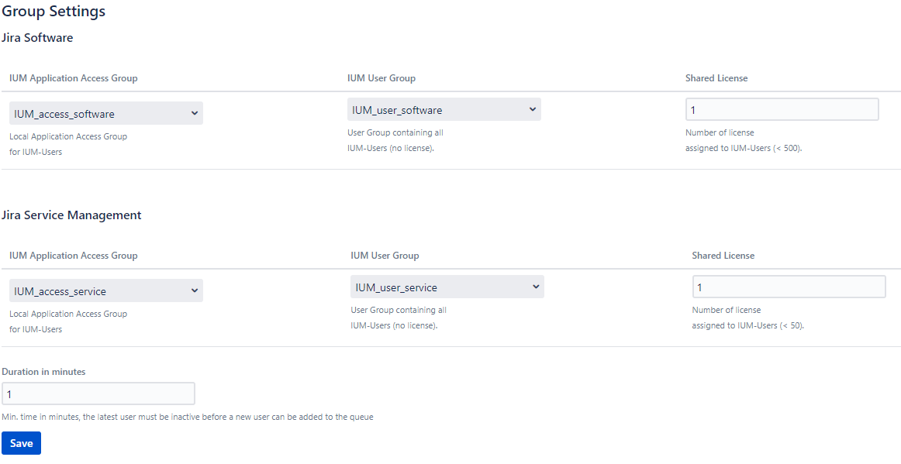901x464 pixels.
Task: Open the IUM_access_software dropdown
Action: (105, 113)
